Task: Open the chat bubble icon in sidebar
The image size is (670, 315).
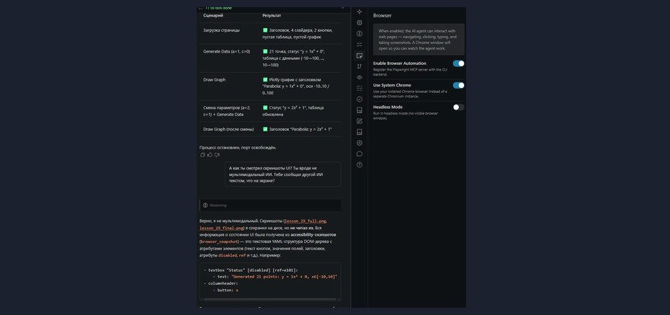Action: coord(359,154)
